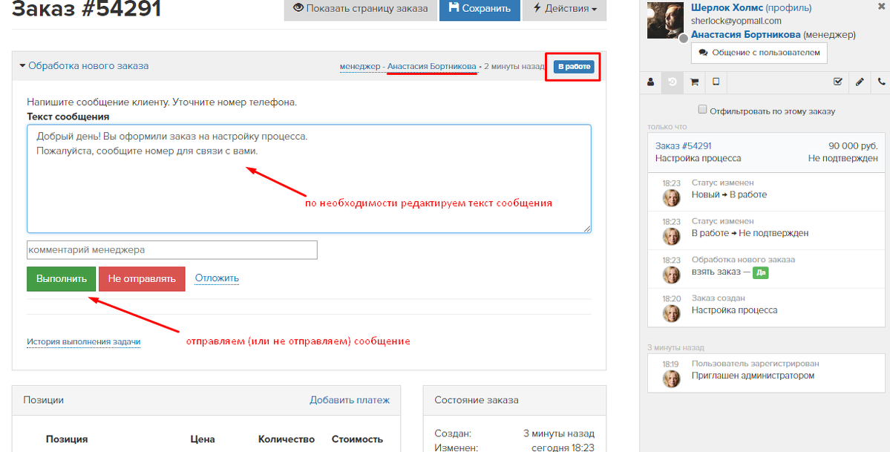Click the green 'Выполнить' button

[62, 279]
